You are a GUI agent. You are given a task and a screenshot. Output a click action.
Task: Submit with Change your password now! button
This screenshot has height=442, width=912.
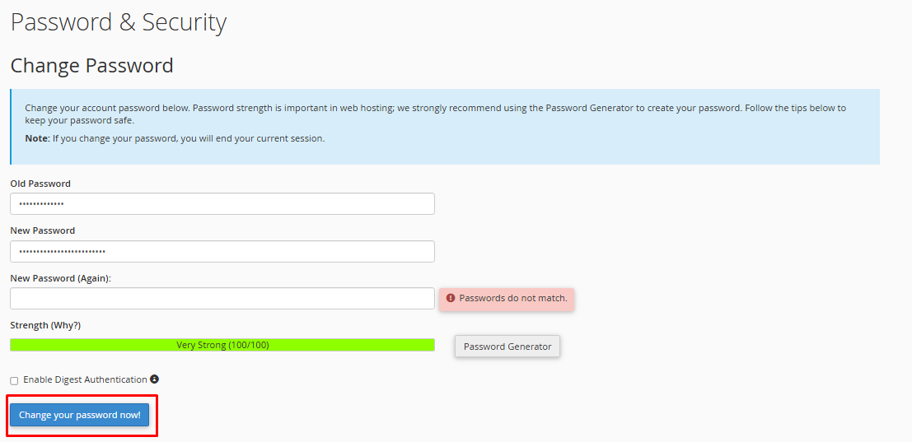tap(80, 415)
